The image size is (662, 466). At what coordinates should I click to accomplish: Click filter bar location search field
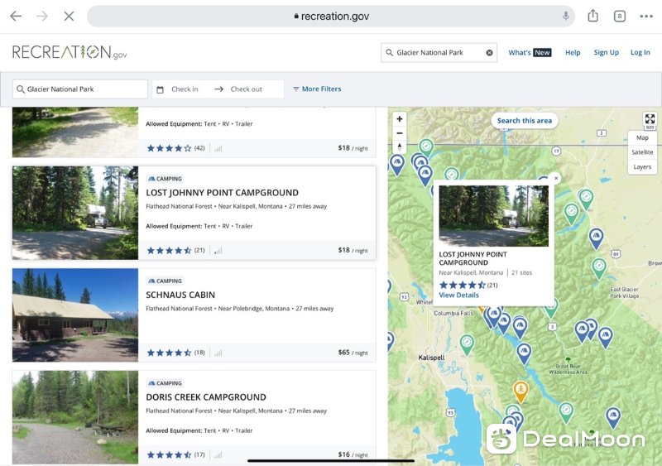click(x=79, y=89)
